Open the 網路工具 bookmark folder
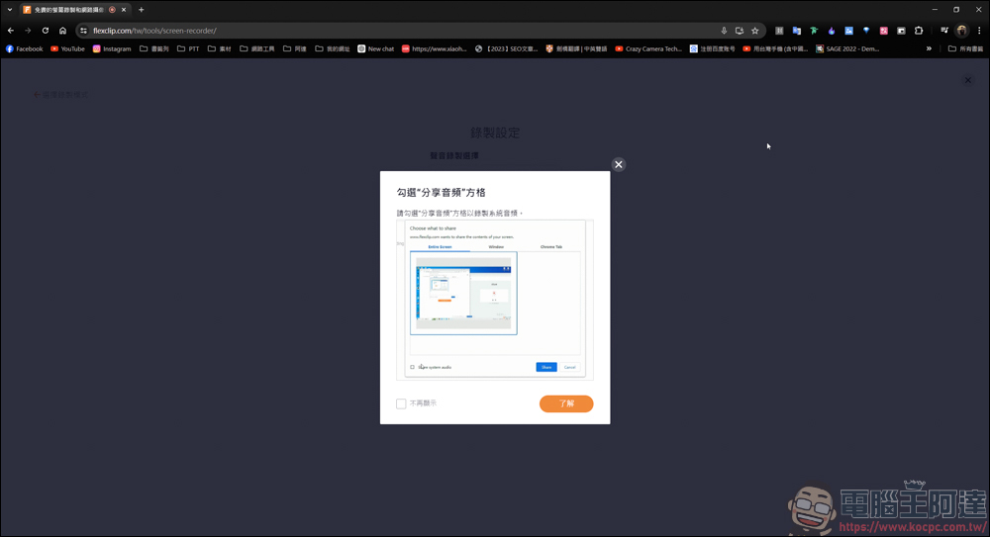The image size is (990, 537). 257,48
